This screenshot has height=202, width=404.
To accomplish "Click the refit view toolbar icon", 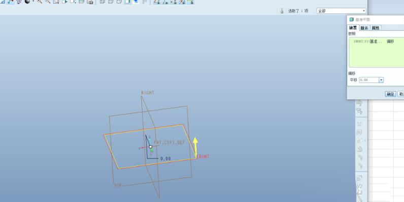I will pos(56,2).
